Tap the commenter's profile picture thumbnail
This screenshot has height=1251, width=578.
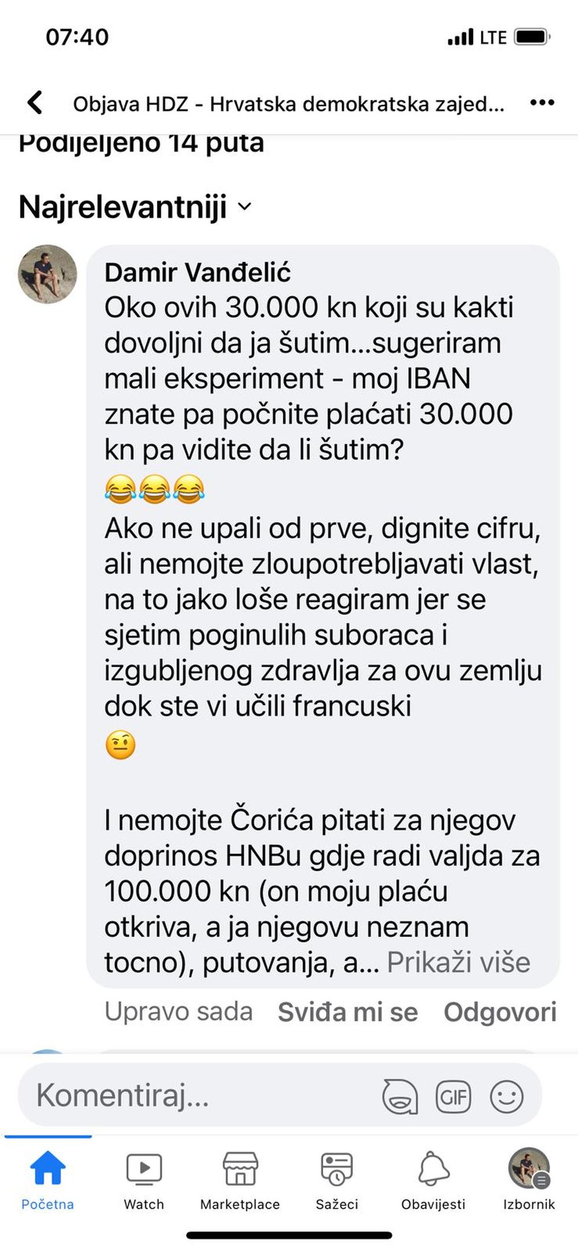click(x=47, y=274)
